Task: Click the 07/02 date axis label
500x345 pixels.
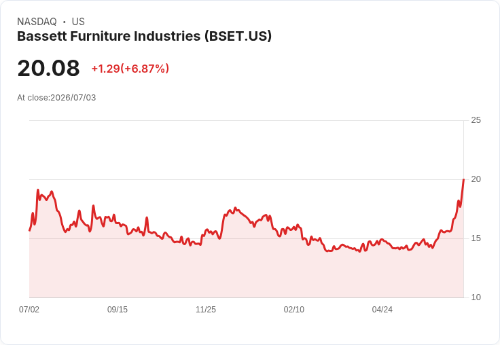Action: (x=29, y=310)
